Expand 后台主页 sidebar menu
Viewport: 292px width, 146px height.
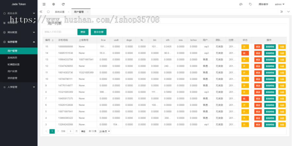click(x=18, y=13)
